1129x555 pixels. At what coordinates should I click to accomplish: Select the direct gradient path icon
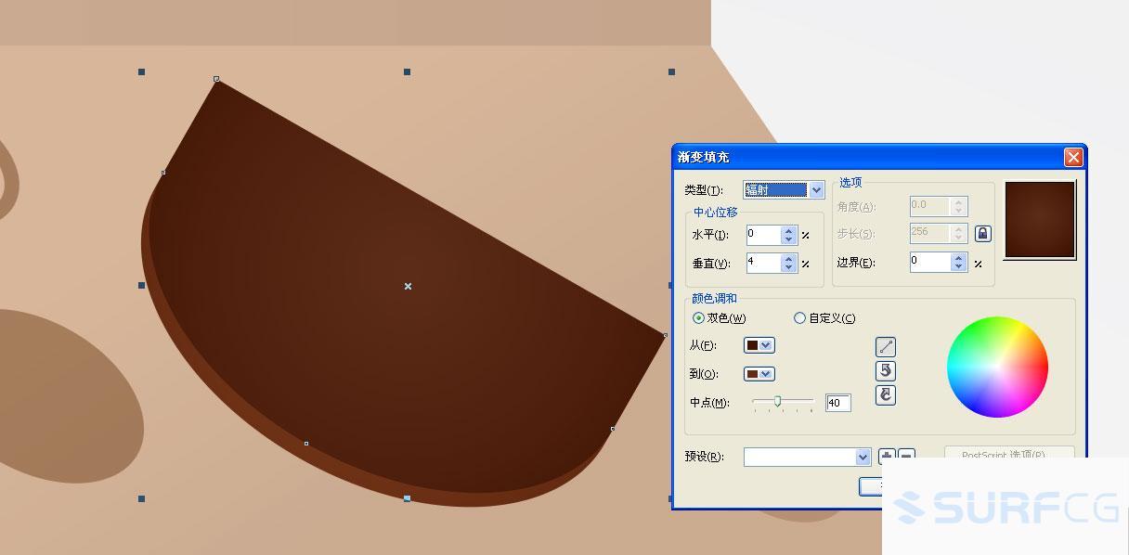coord(886,346)
